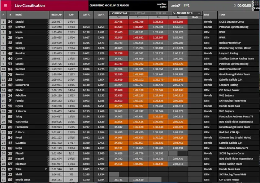Select rider Migno's name
The height and width of the screenshot is (183, 260).
19,37
